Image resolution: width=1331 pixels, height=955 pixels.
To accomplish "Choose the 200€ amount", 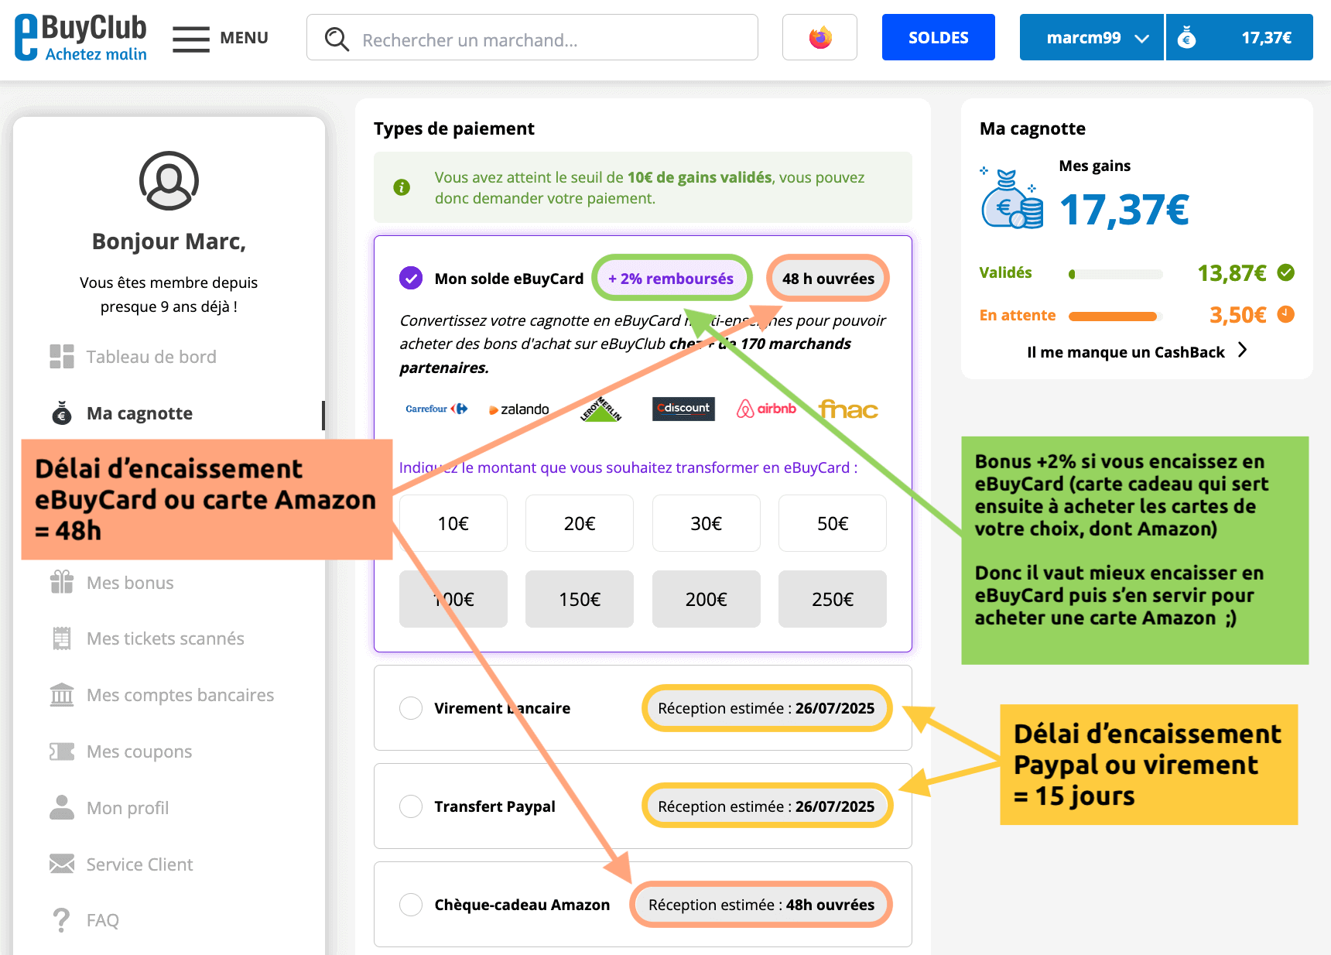I will coord(707,599).
